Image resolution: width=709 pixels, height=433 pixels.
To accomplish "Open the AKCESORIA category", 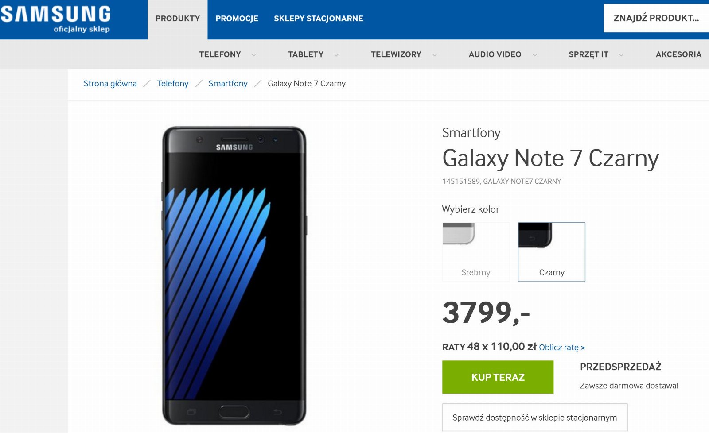I will click(x=678, y=54).
